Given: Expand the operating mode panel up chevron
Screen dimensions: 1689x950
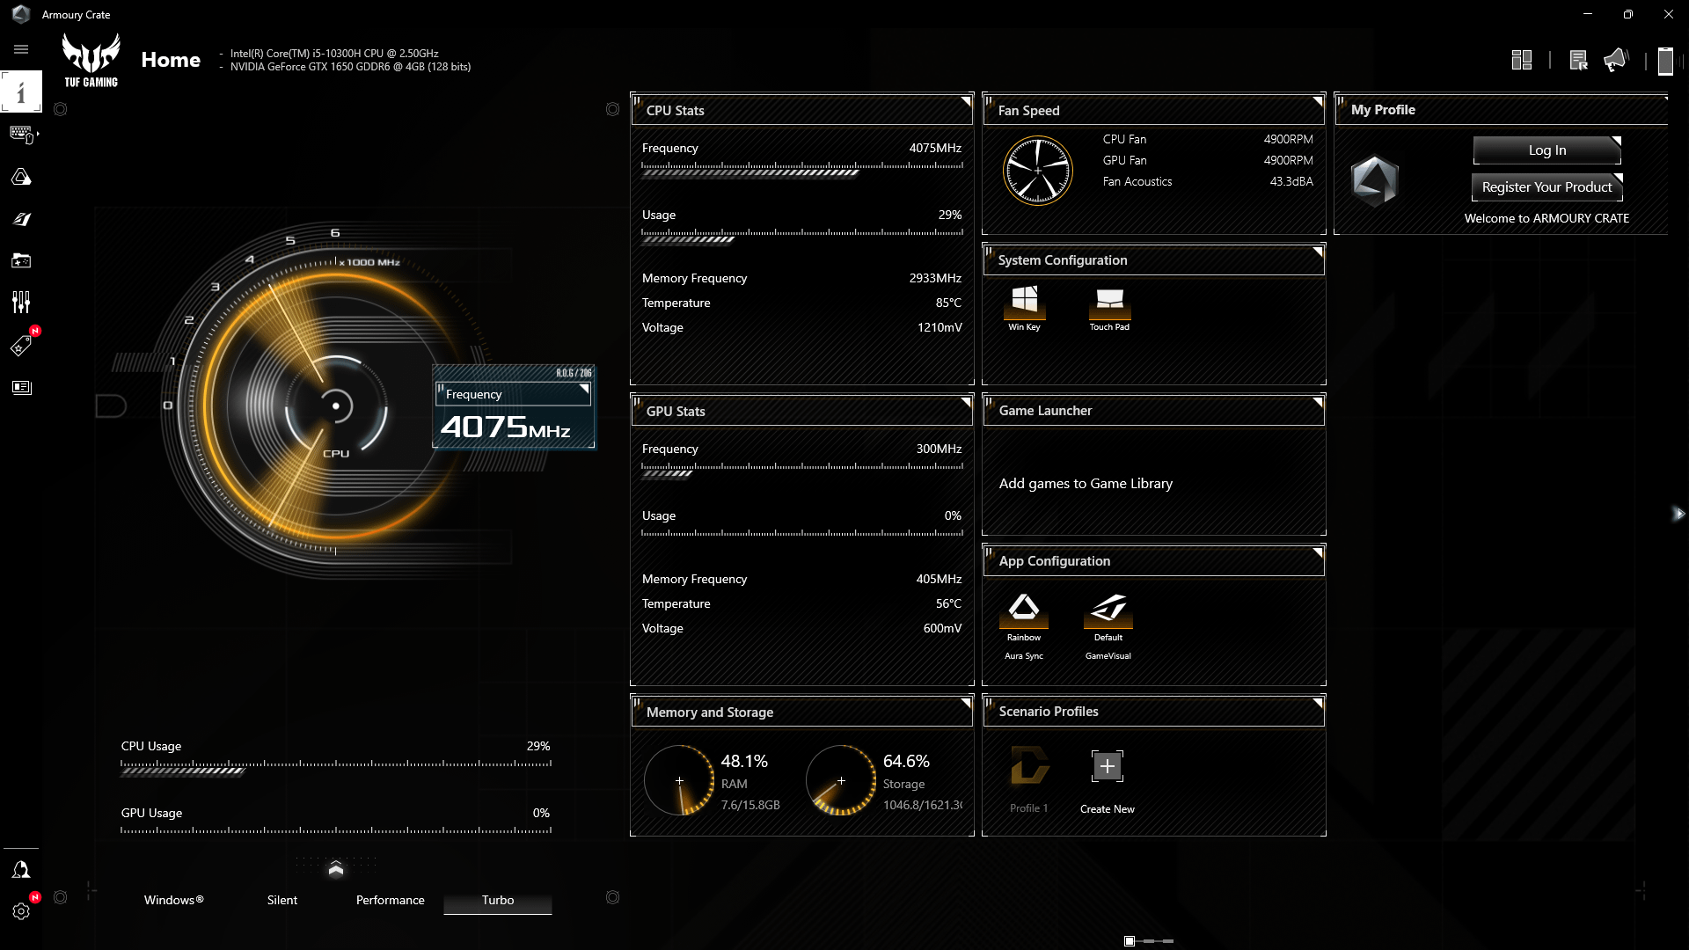Looking at the screenshot, I should tap(335, 870).
